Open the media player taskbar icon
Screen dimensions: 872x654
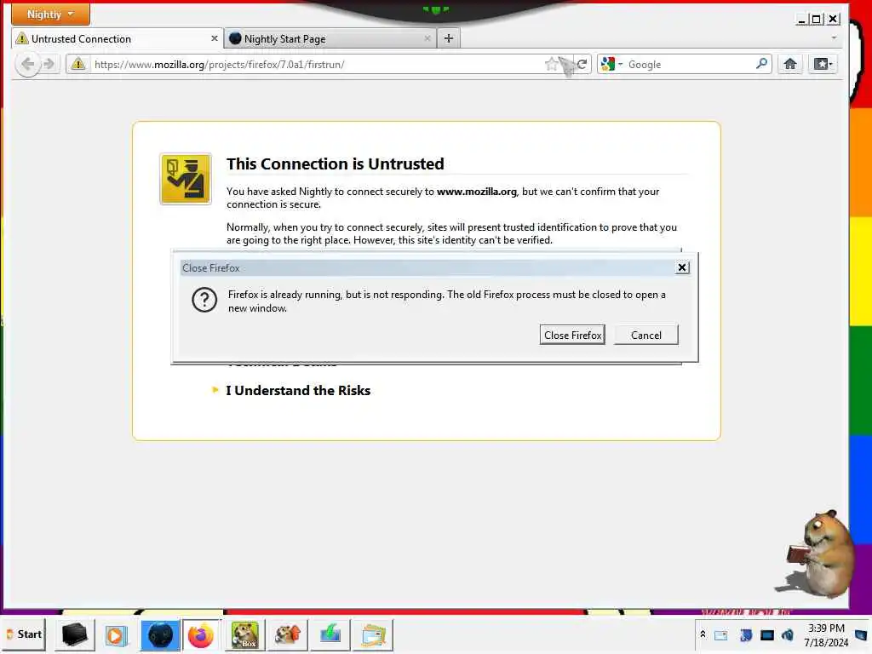point(116,634)
